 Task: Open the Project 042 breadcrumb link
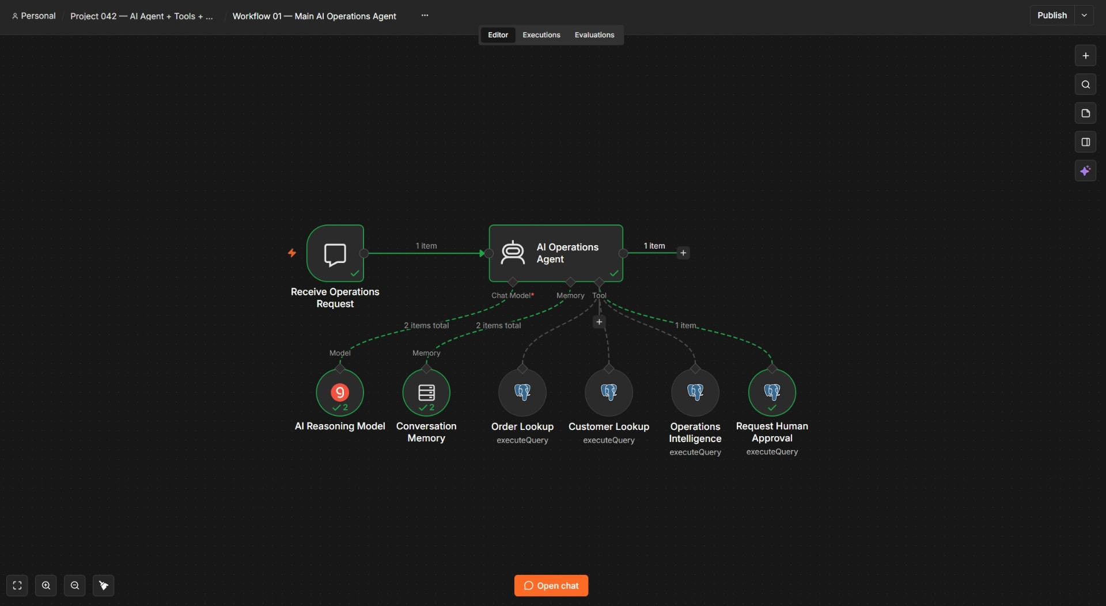pos(142,16)
